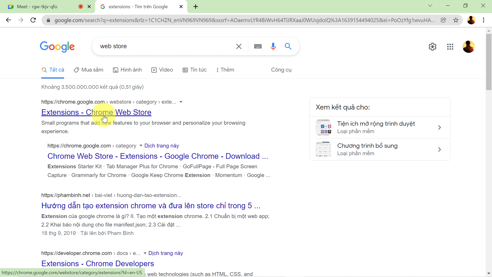Open Extensions - Chrome Web Store result
The image size is (492, 277).
click(x=96, y=112)
